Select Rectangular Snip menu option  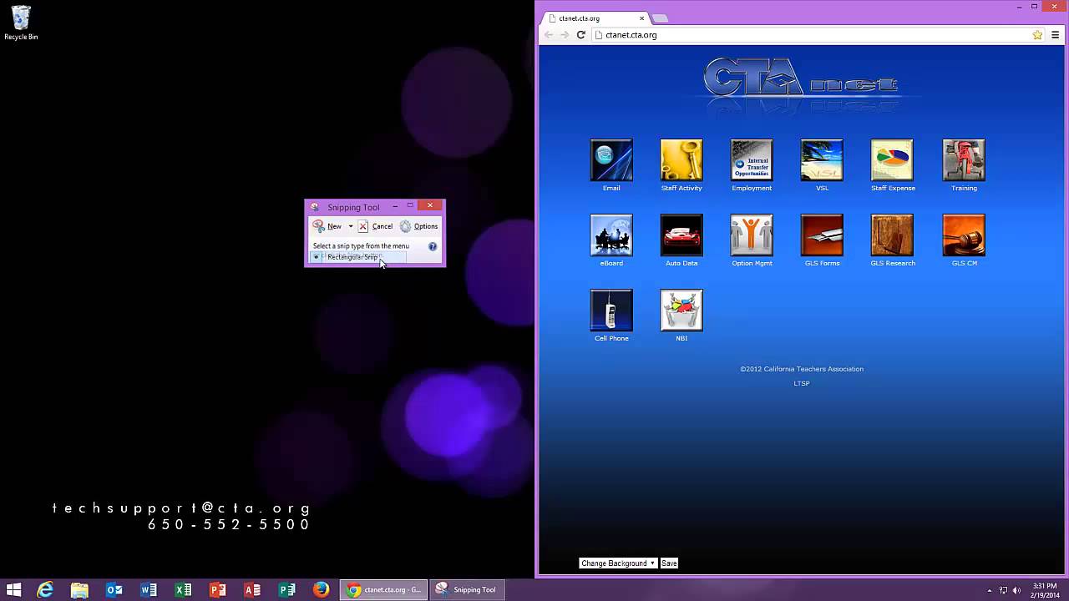click(x=358, y=257)
